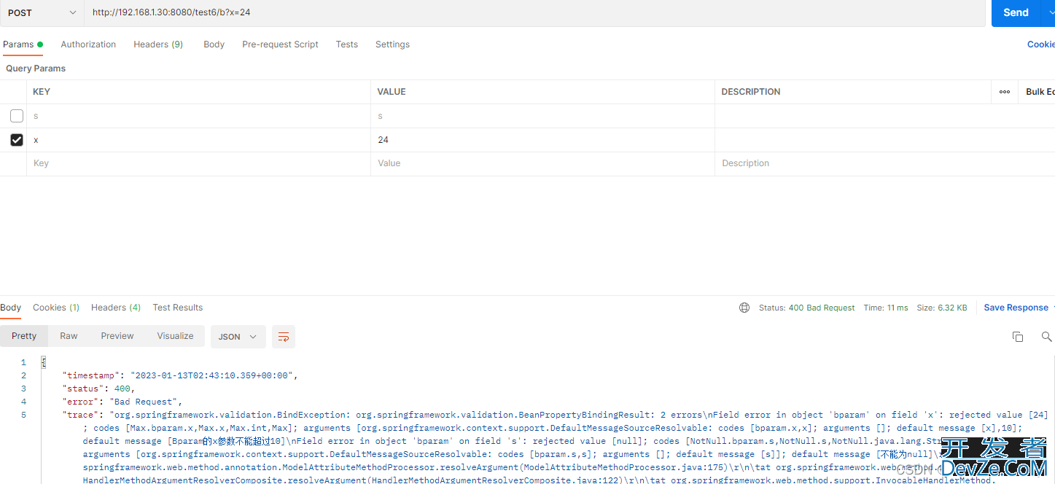
Task: Select the Pretty view
Action: [x=24, y=336]
